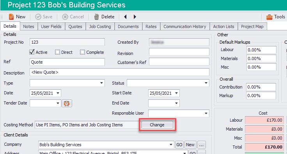Click into the Description field
The image size is (287, 154).
click(x=119, y=72)
